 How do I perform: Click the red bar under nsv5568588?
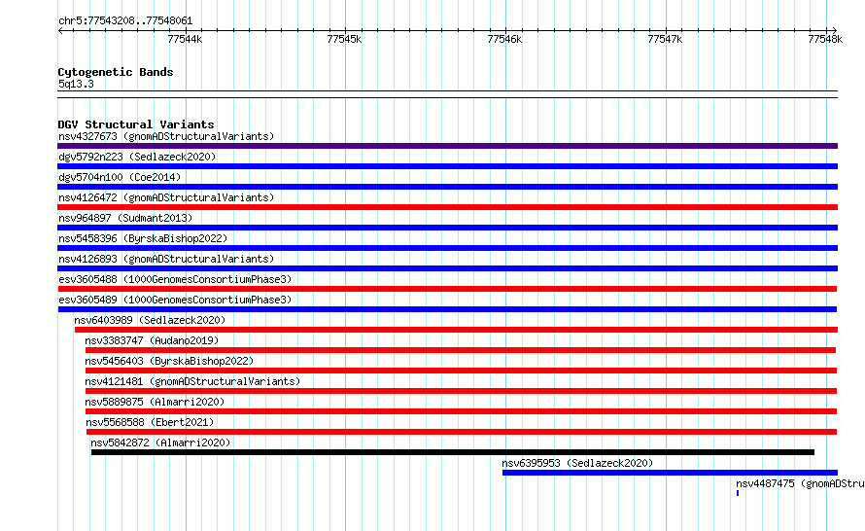462,432
